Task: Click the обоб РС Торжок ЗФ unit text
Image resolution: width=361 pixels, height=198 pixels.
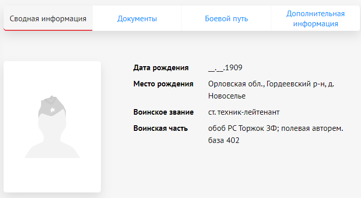Action: (243, 128)
